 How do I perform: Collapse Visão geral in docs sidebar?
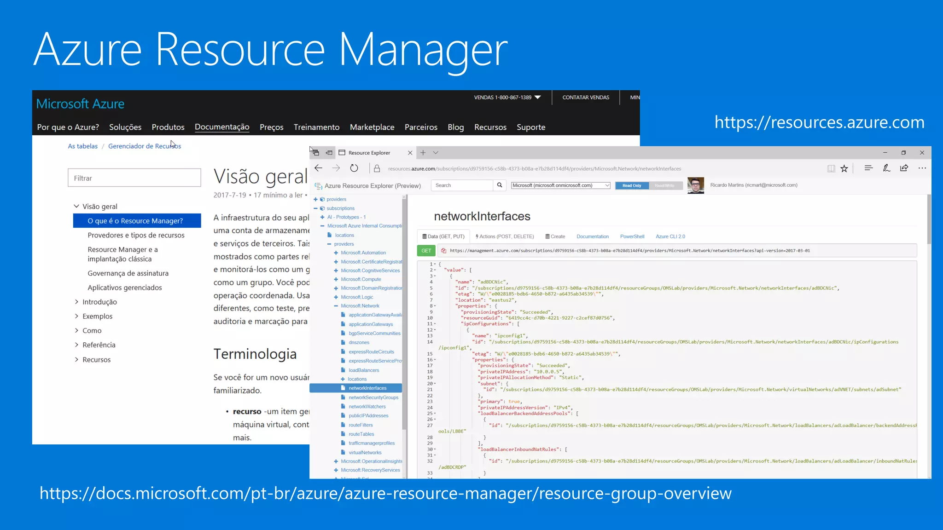pyautogui.click(x=76, y=206)
